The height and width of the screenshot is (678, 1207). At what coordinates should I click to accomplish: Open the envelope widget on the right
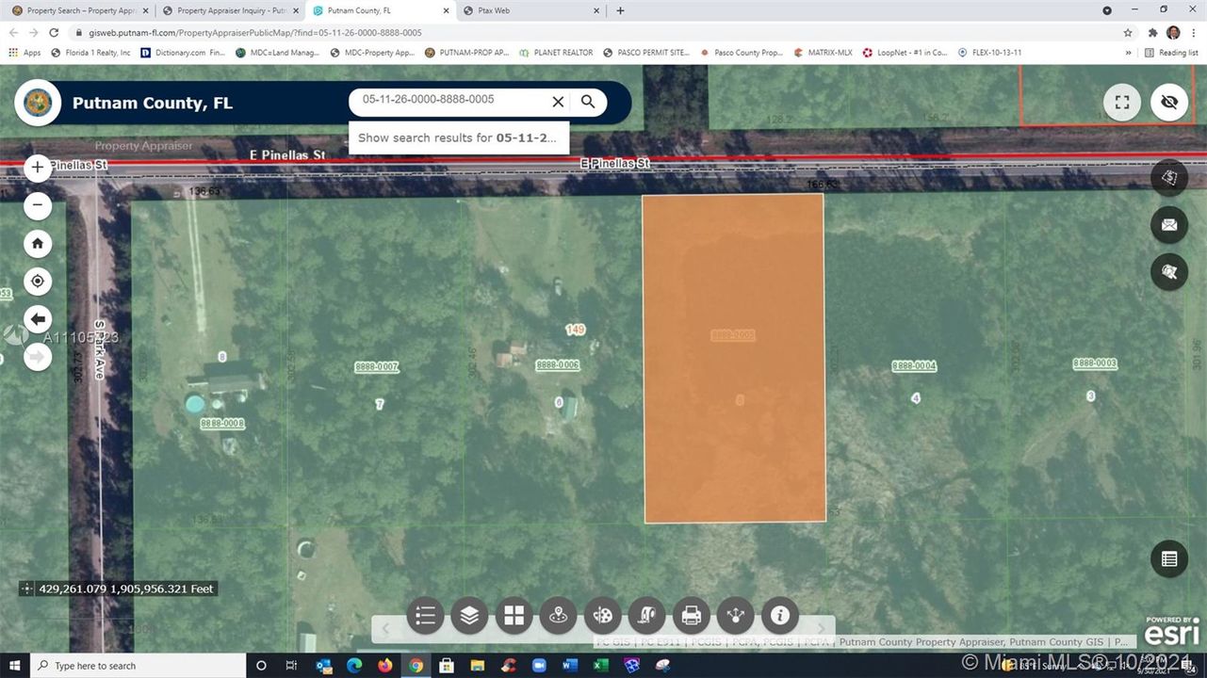click(1169, 224)
